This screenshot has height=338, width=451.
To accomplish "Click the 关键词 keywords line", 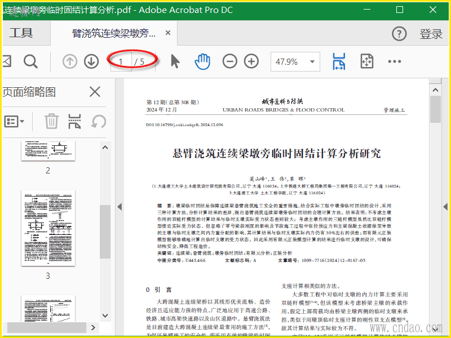I will coord(224,253).
